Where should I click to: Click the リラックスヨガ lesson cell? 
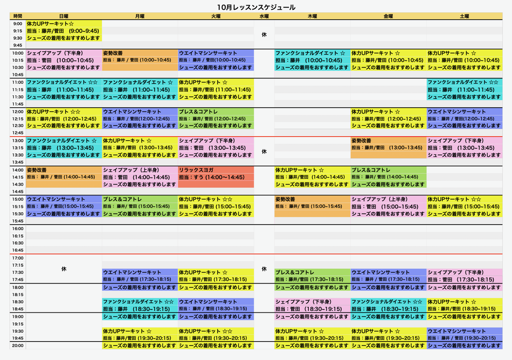tap(216, 170)
